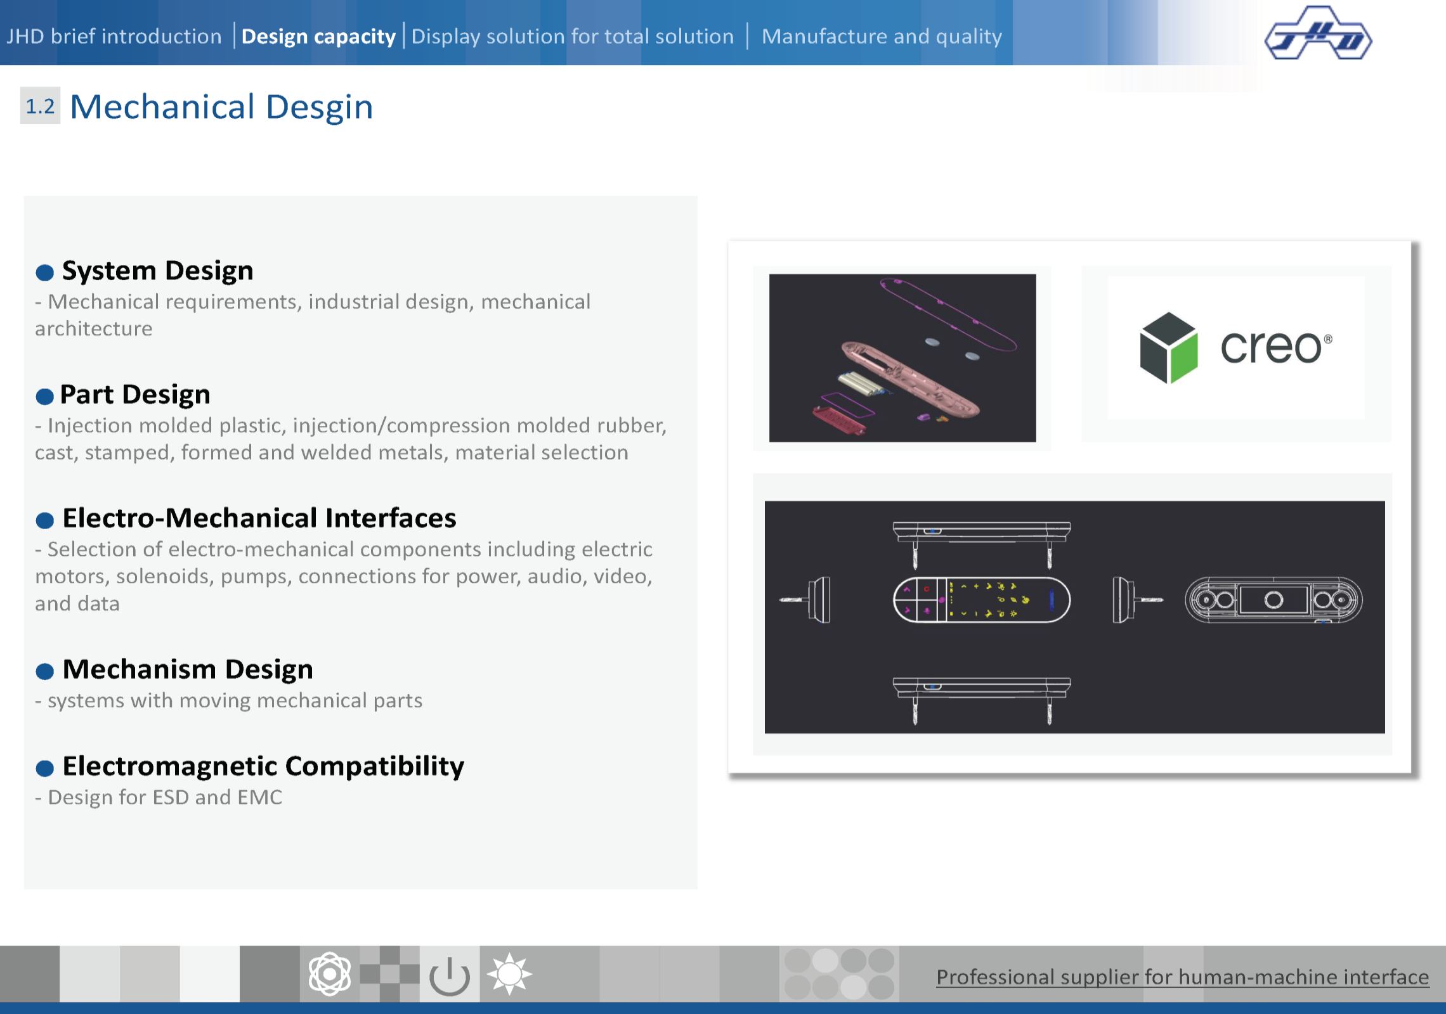Open Display solution for total solution tab
The height and width of the screenshot is (1014, 1446).
pyautogui.click(x=572, y=36)
